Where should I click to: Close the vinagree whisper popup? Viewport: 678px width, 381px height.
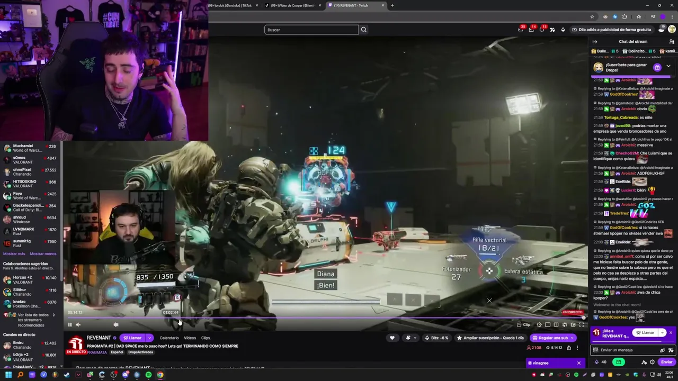coord(578,363)
